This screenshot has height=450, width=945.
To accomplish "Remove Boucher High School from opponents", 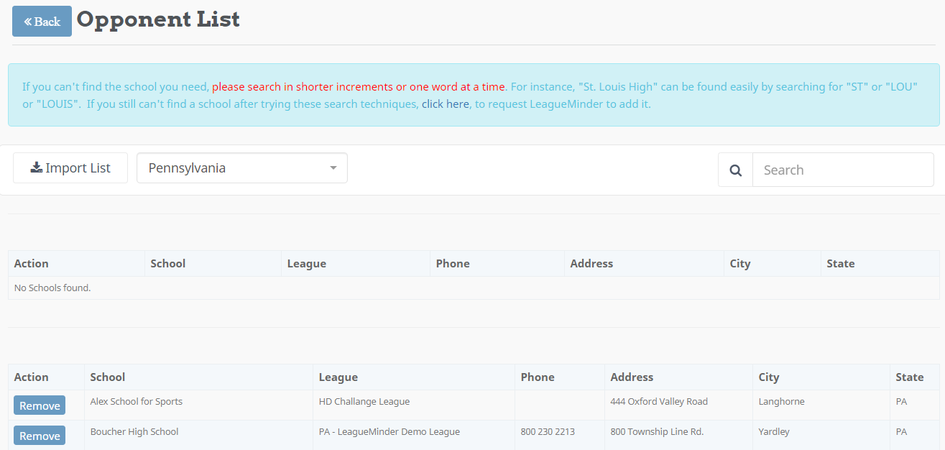I will [40, 436].
